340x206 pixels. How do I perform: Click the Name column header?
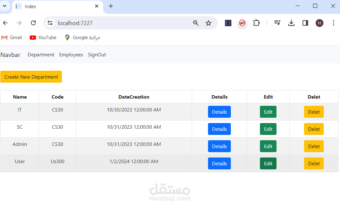pos(20,97)
